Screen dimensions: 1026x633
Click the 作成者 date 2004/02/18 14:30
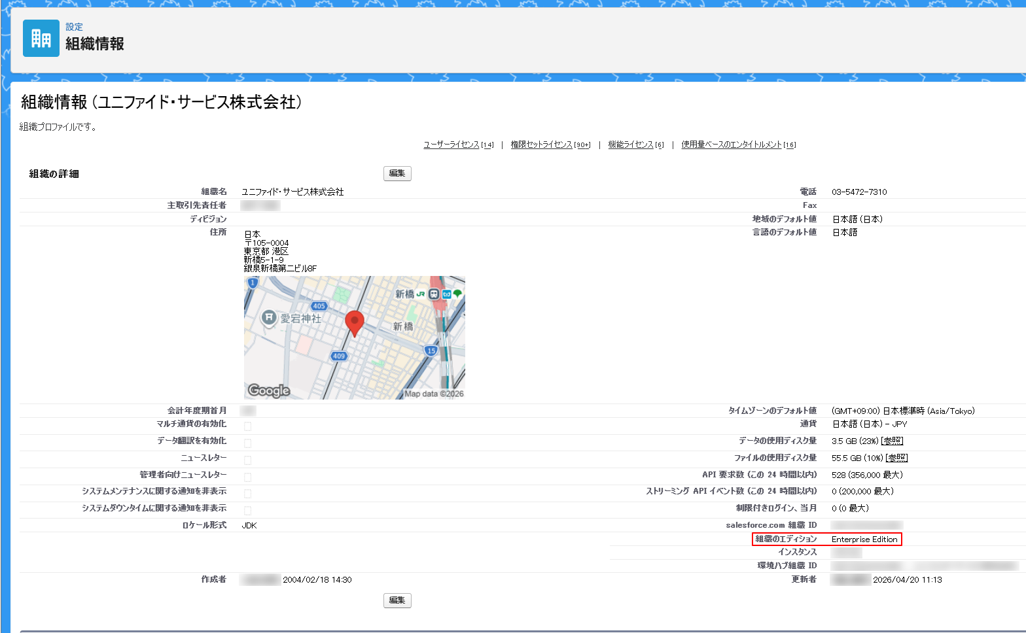pos(317,580)
